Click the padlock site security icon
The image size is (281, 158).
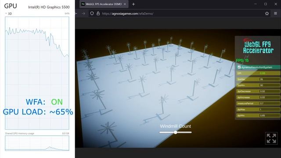[98, 14]
